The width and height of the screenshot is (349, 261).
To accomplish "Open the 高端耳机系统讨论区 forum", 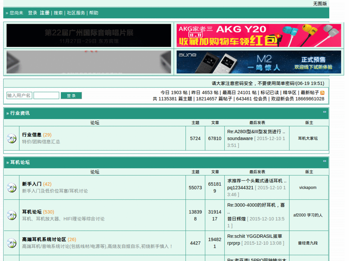I will (x=44, y=240).
